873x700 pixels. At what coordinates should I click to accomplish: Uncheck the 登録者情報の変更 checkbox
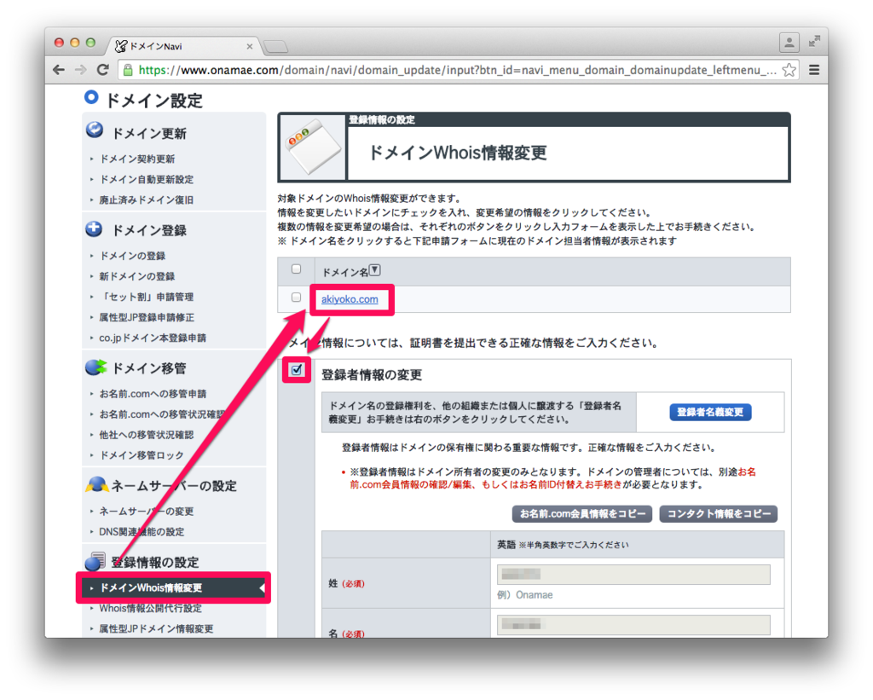pos(294,370)
